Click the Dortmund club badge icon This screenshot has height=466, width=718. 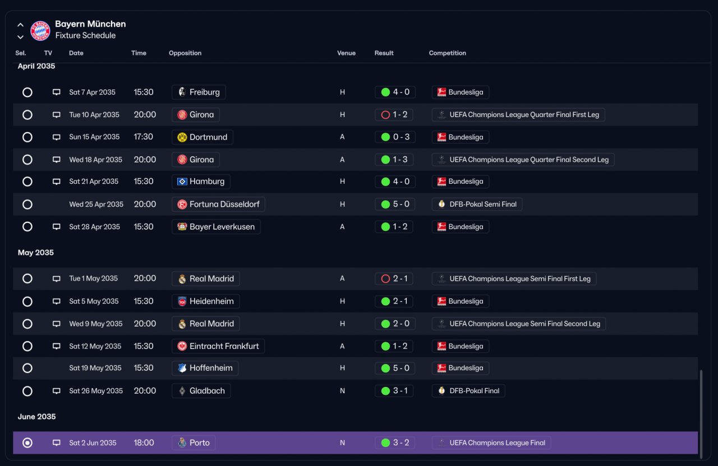182,137
